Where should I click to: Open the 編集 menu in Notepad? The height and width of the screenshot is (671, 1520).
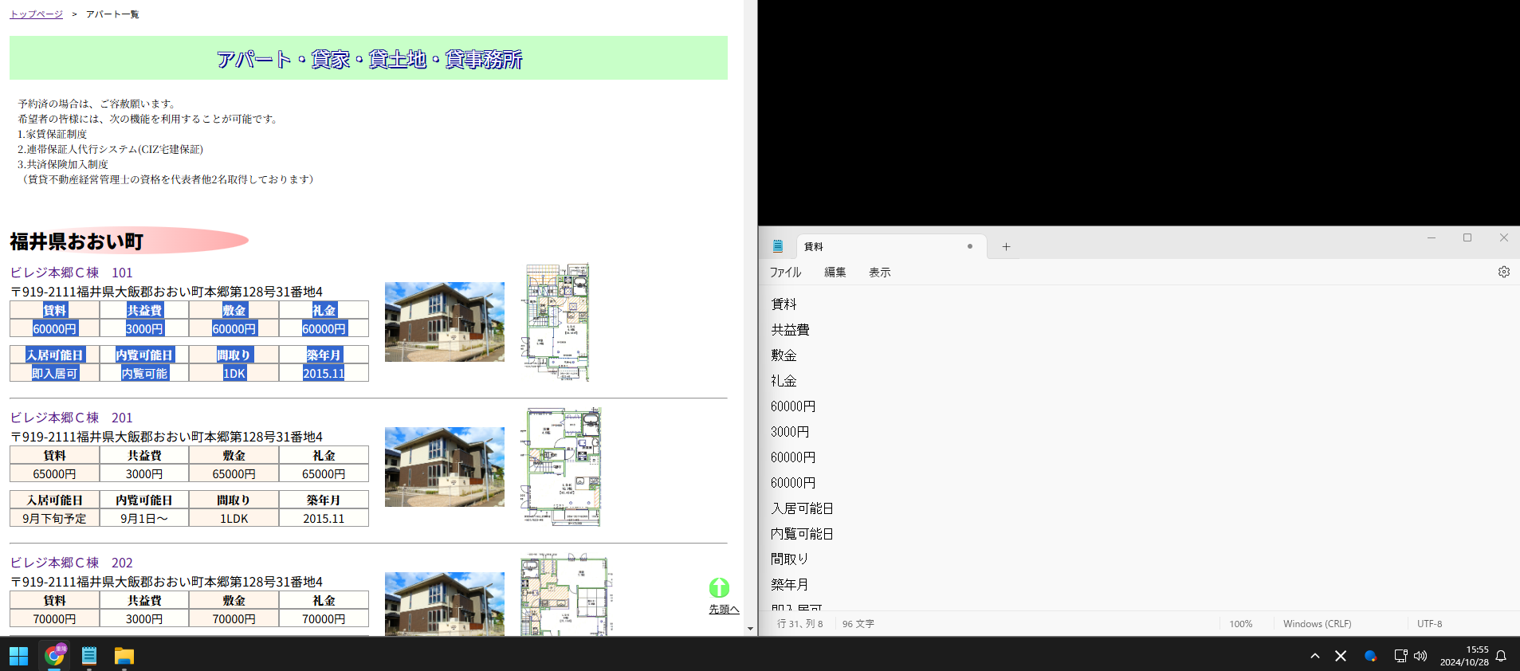(x=835, y=273)
